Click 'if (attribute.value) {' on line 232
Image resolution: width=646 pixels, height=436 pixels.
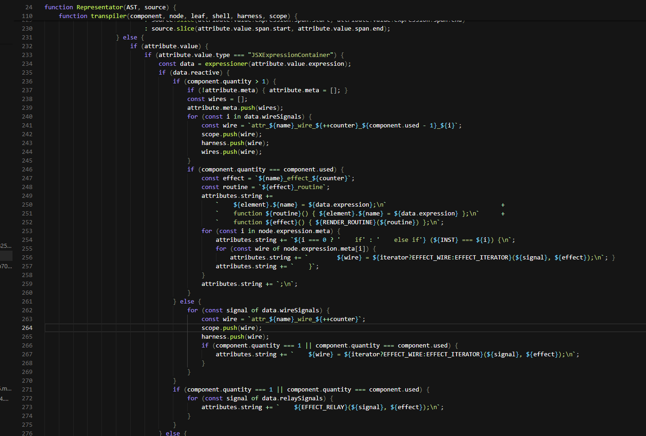[170, 46]
